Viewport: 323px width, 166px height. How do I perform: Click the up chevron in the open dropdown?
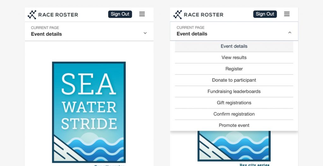point(290,33)
